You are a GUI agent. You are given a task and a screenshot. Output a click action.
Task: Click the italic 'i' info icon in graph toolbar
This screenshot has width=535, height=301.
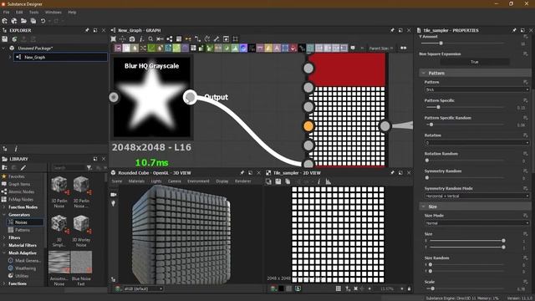[x=141, y=39]
